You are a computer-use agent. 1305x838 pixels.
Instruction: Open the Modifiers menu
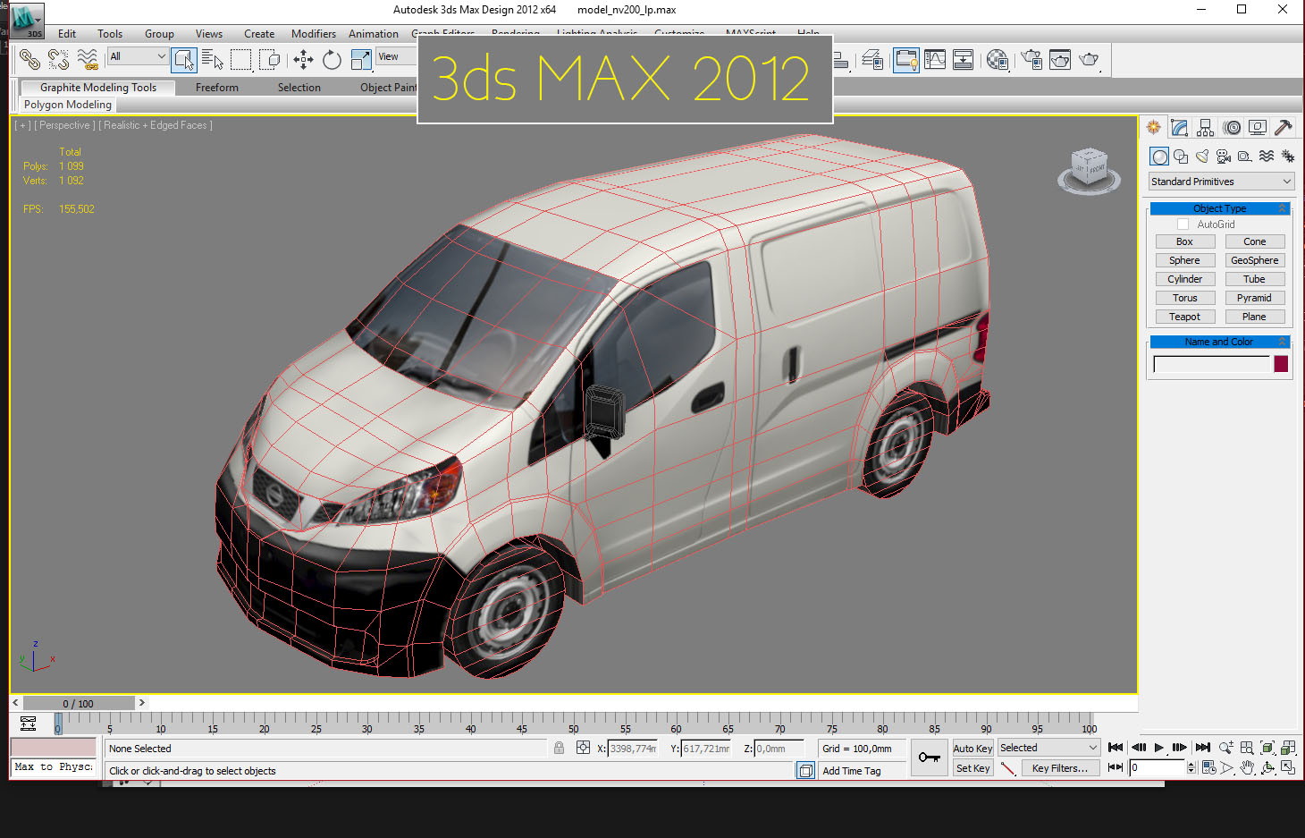tap(314, 34)
